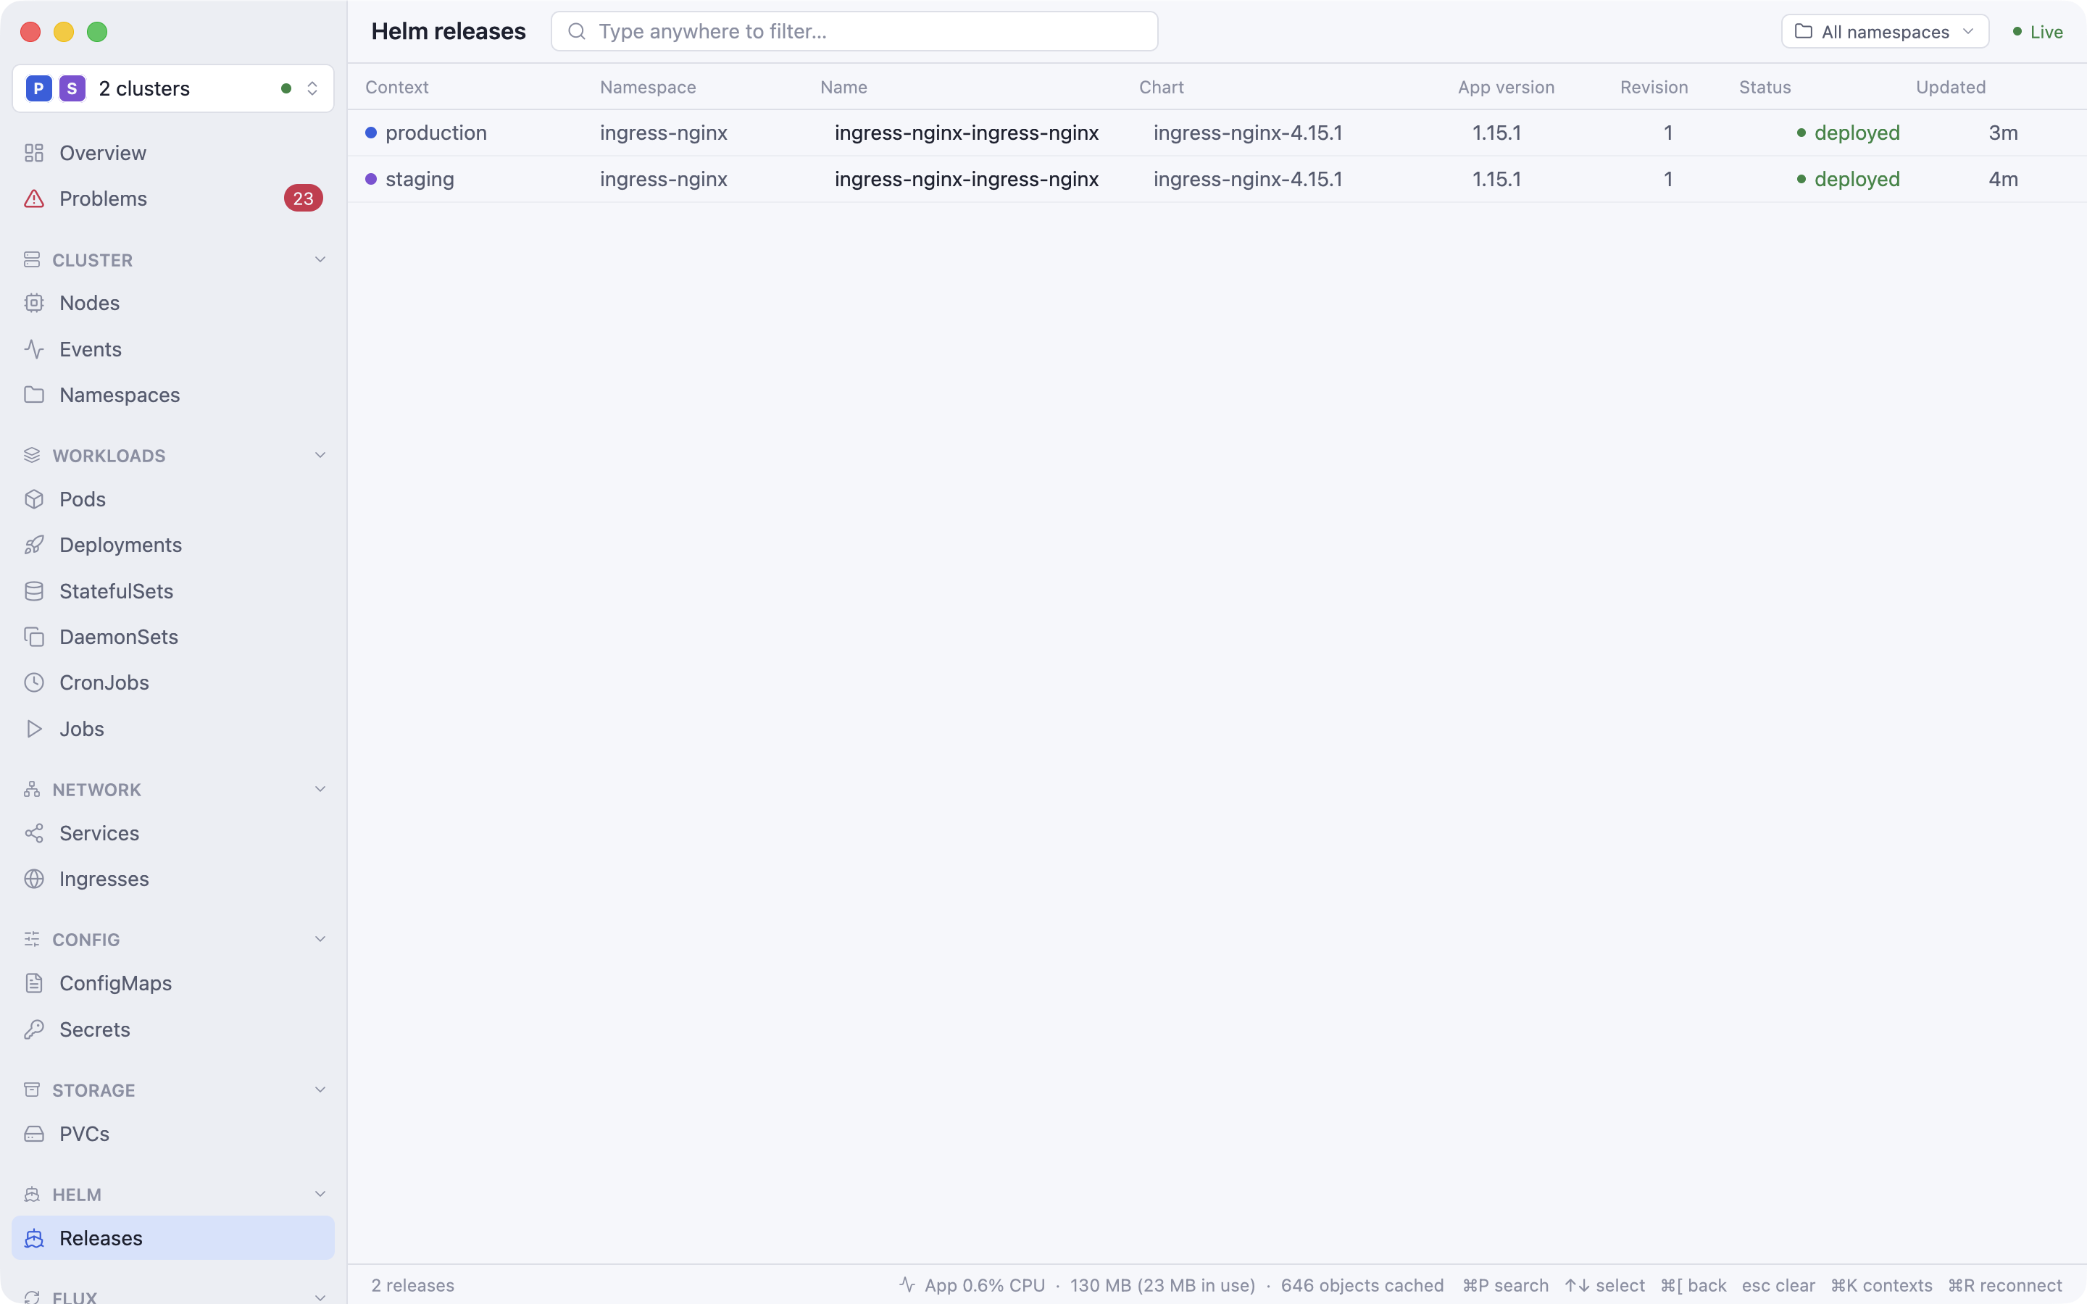The width and height of the screenshot is (2087, 1304).
Task: Click the Ingresses globe icon
Action: (33, 879)
